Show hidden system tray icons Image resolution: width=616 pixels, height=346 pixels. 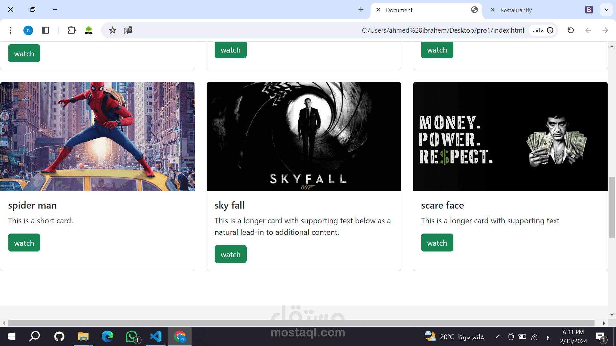click(499, 336)
